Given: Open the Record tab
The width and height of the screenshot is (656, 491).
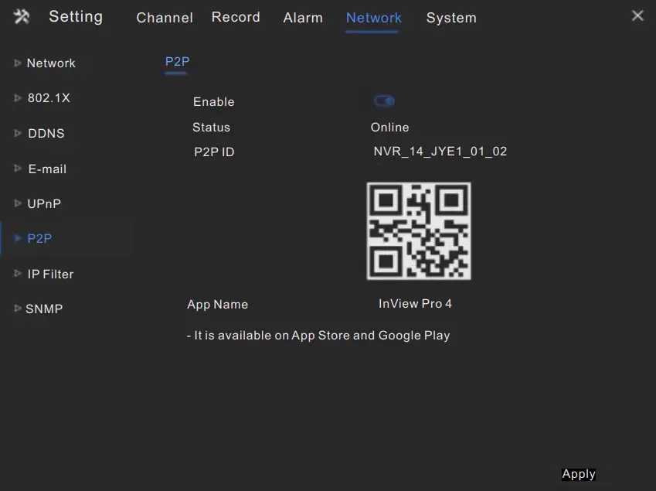Looking at the screenshot, I should (236, 17).
